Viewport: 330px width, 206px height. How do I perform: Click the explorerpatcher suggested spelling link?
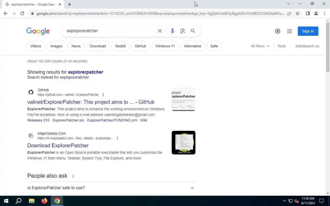point(86,72)
